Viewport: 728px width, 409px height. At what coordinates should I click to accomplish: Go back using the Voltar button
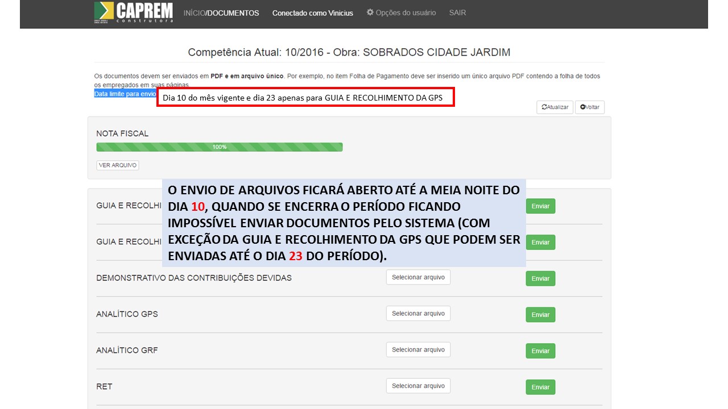[590, 107]
